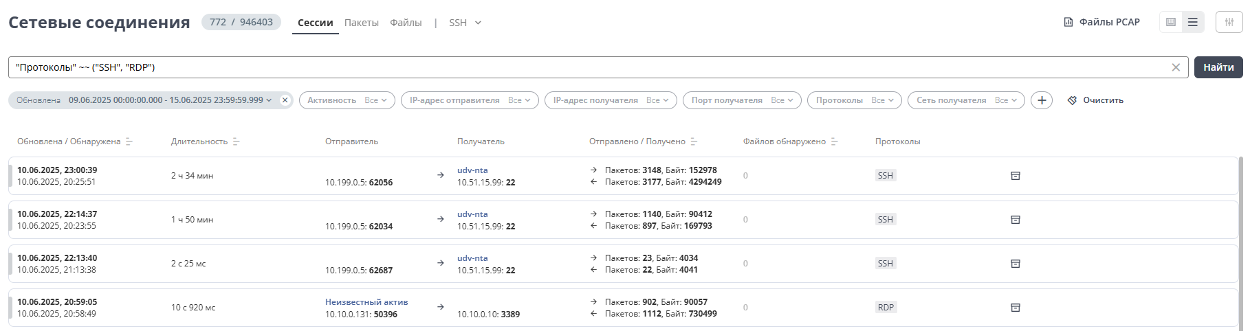Clear the search query with X icon

coord(1176,67)
